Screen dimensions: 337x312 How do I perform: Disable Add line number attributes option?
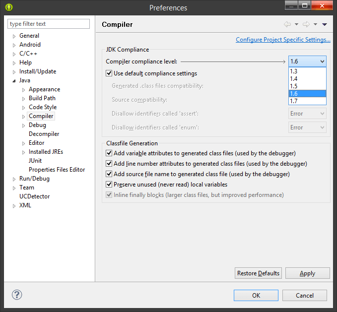[x=109, y=164]
